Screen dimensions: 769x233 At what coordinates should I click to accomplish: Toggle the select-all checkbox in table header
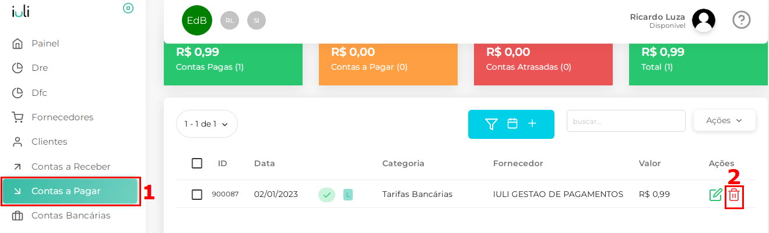[197, 163]
